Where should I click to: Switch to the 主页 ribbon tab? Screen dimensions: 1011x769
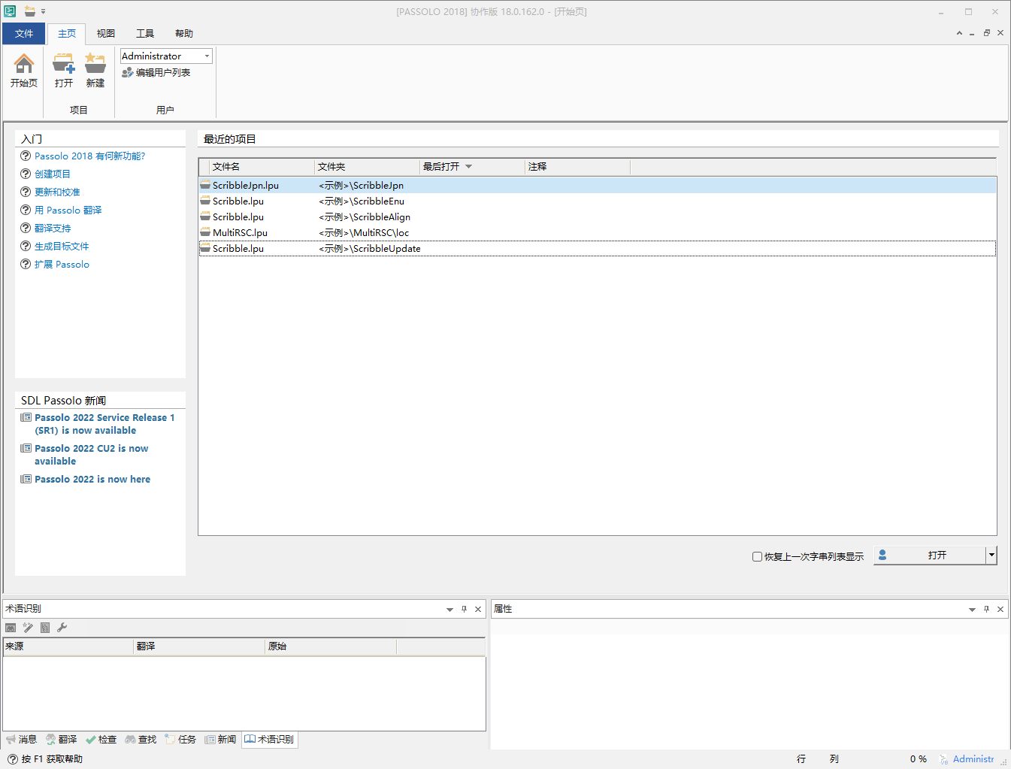point(67,34)
